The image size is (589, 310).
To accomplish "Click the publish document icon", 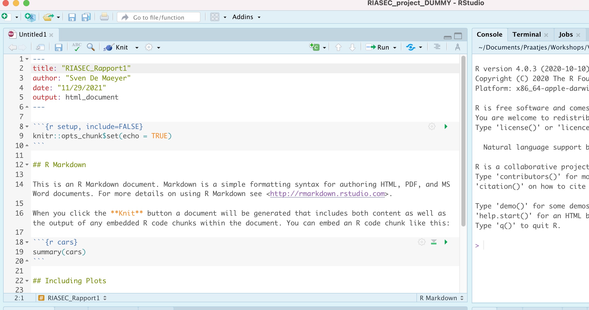I will pos(411,47).
